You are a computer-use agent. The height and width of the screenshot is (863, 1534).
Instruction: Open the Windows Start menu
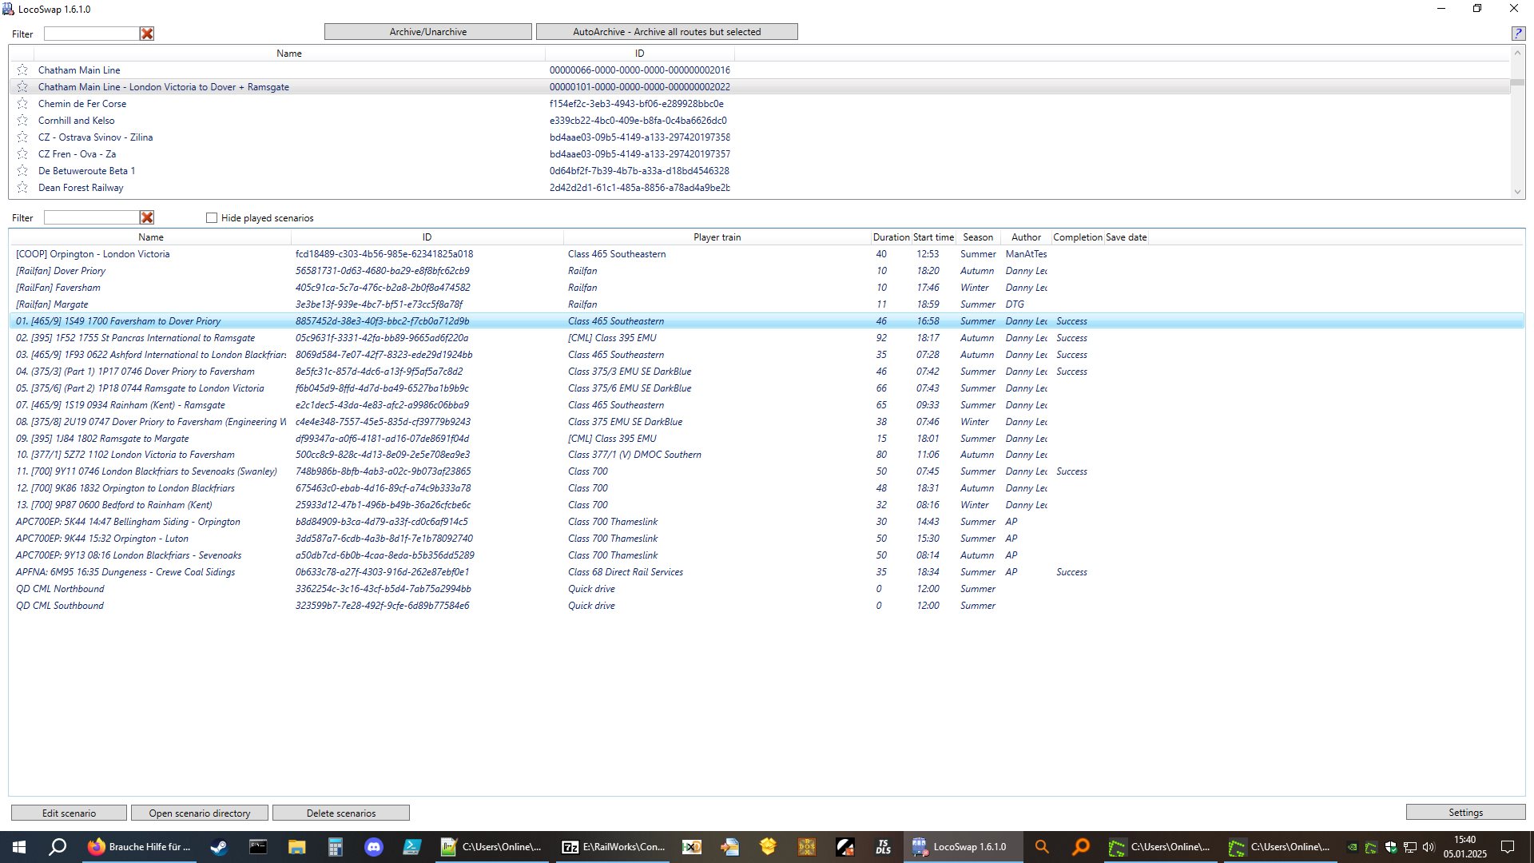click(x=19, y=847)
